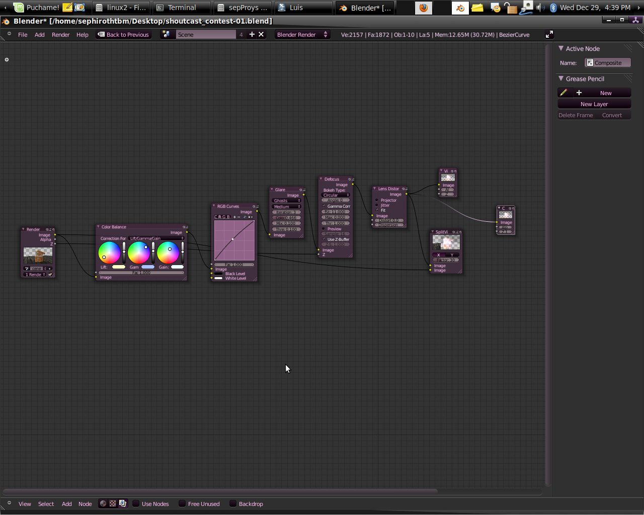
Task: Enable the Use Nodes checkbox
Action: [136, 503]
